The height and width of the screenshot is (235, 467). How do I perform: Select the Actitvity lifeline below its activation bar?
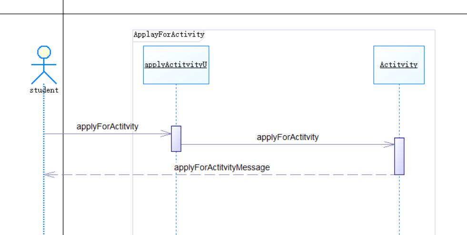point(399,204)
